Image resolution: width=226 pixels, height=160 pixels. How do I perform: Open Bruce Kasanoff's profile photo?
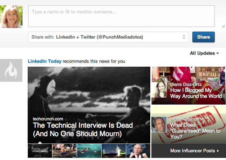[x=159, y=125]
